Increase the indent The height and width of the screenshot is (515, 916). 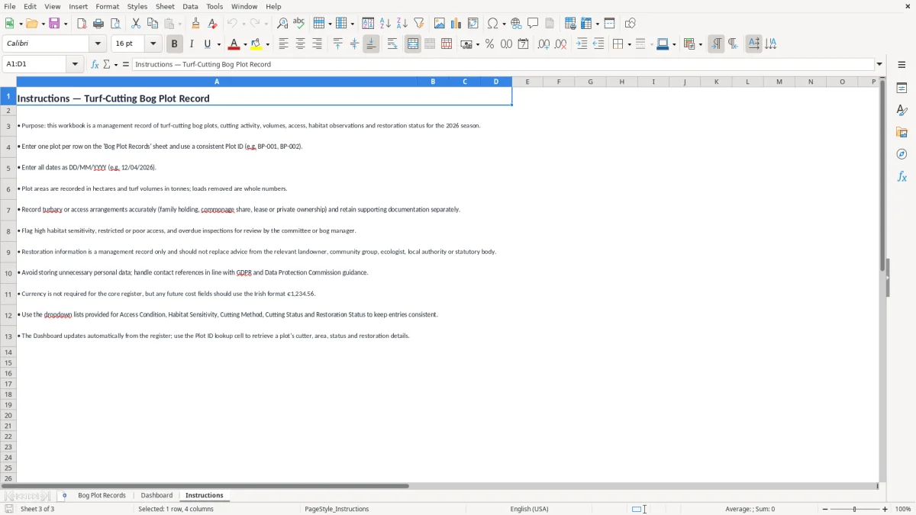[582, 44]
